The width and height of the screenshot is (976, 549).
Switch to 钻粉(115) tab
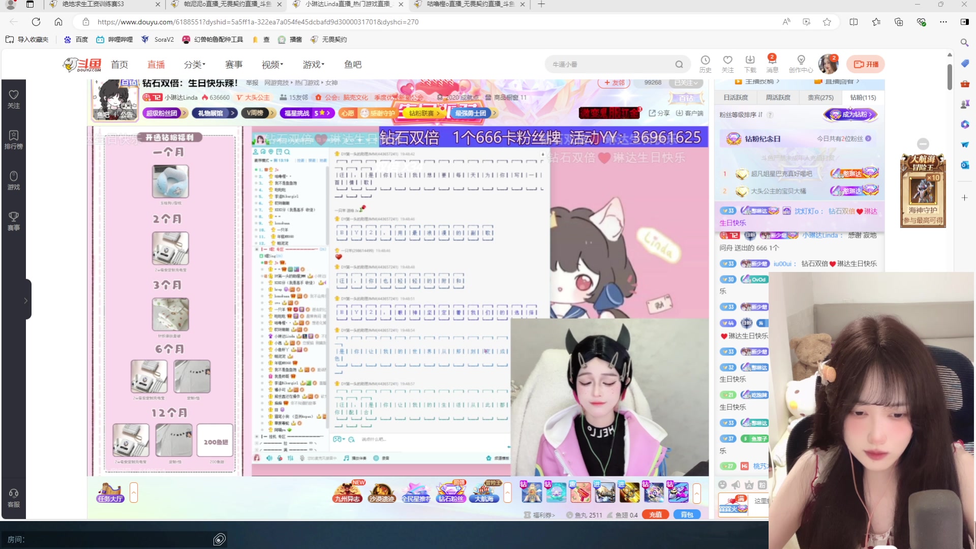[x=863, y=97]
